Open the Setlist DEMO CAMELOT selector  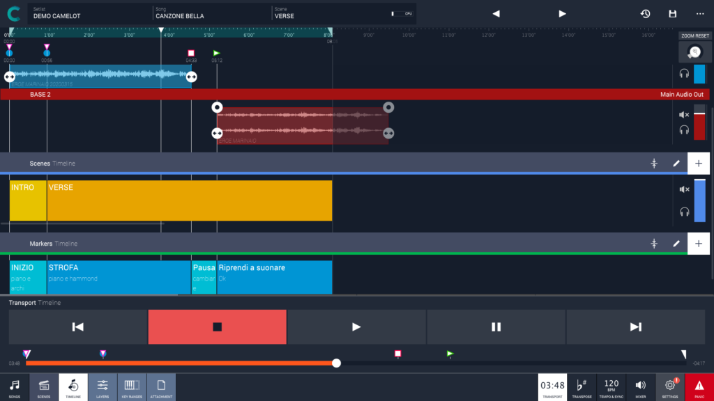[x=89, y=13]
